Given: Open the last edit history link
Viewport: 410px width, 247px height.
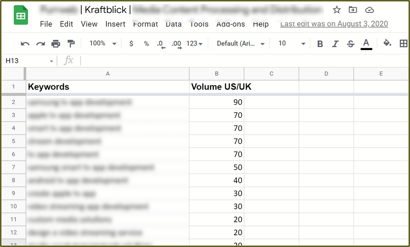Looking at the screenshot, I should pyautogui.click(x=334, y=24).
